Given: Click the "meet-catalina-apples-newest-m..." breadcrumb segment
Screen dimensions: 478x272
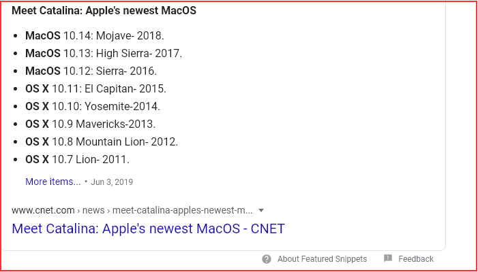Looking at the screenshot, I should pos(182,210).
